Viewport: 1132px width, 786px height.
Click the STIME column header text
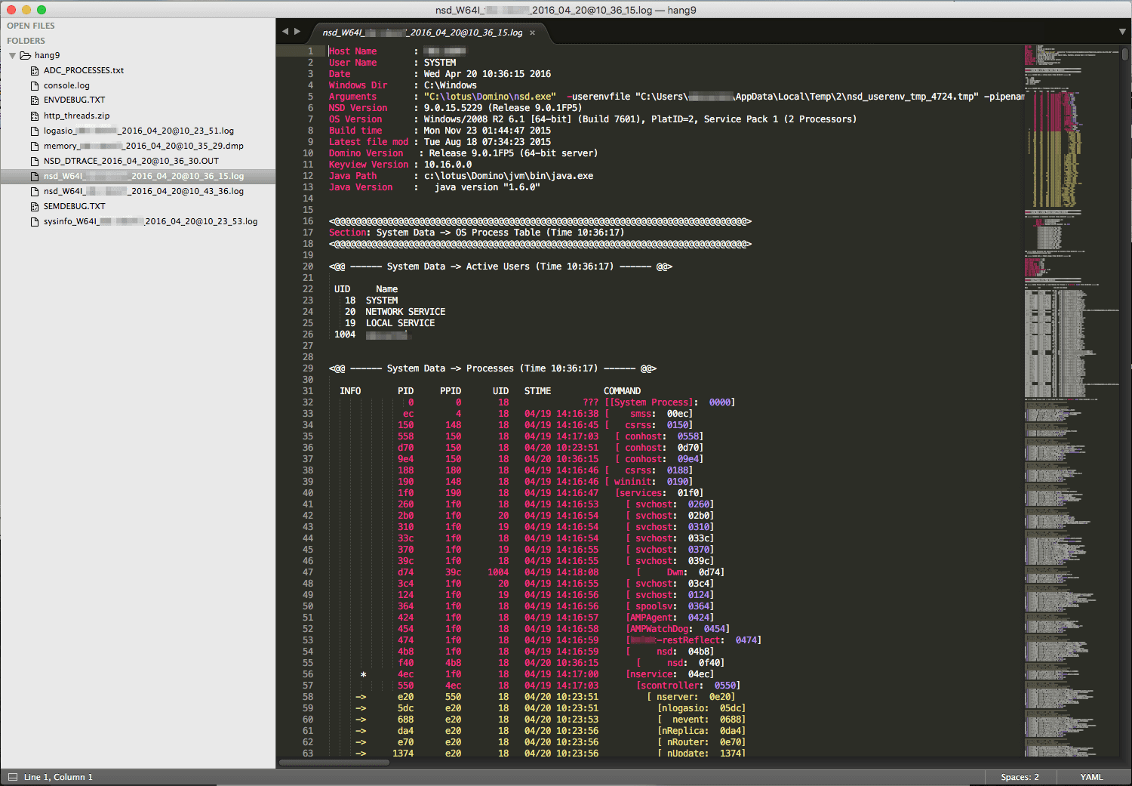point(537,391)
